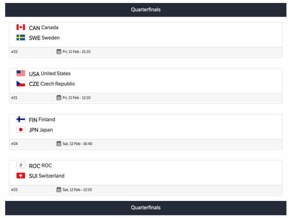The image size is (289, 218).
Task: Select the USA United States team name
Action: click(50, 74)
